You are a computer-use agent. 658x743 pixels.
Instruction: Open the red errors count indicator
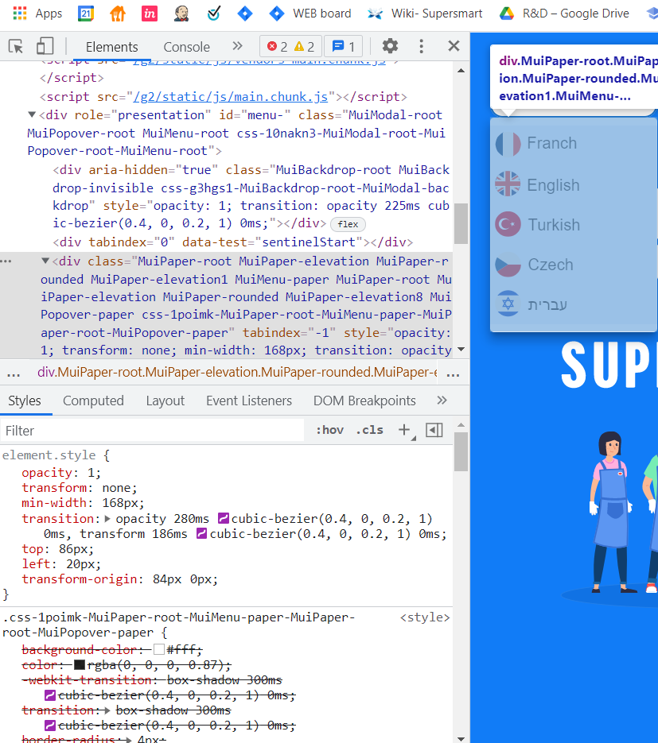pos(278,46)
